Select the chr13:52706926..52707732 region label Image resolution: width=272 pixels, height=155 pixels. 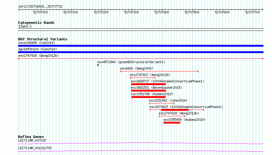click(40, 6)
